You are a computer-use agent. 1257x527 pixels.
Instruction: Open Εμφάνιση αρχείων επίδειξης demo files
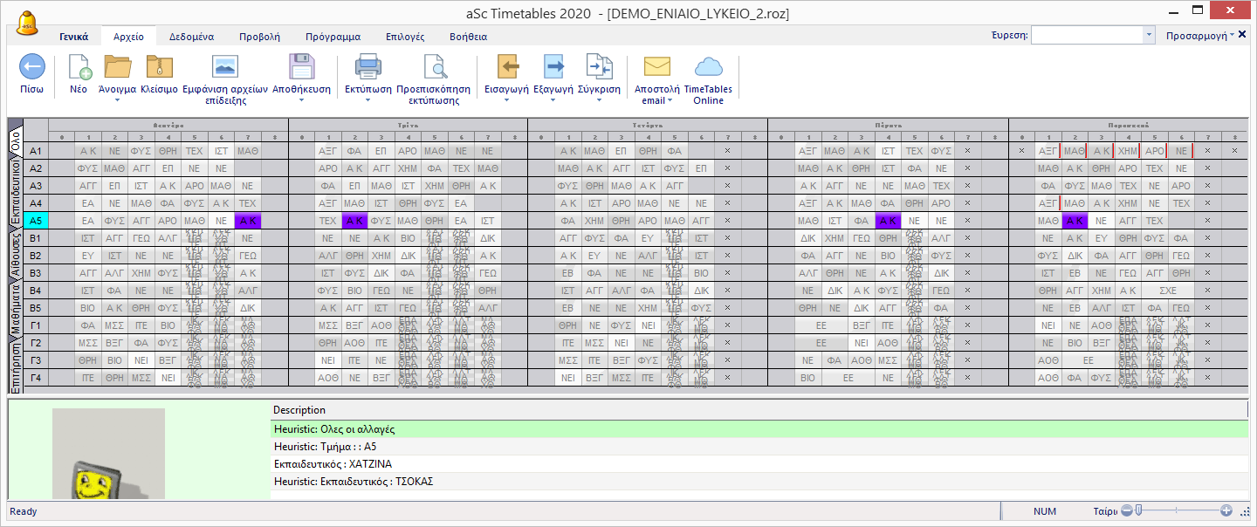click(x=226, y=67)
